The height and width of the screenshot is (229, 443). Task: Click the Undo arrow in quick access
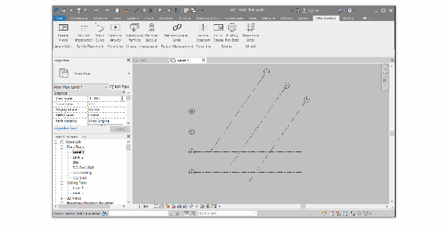click(x=96, y=11)
